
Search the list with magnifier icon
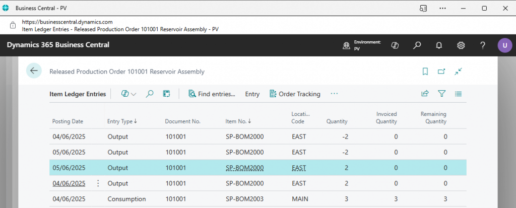tap(150, 94)
